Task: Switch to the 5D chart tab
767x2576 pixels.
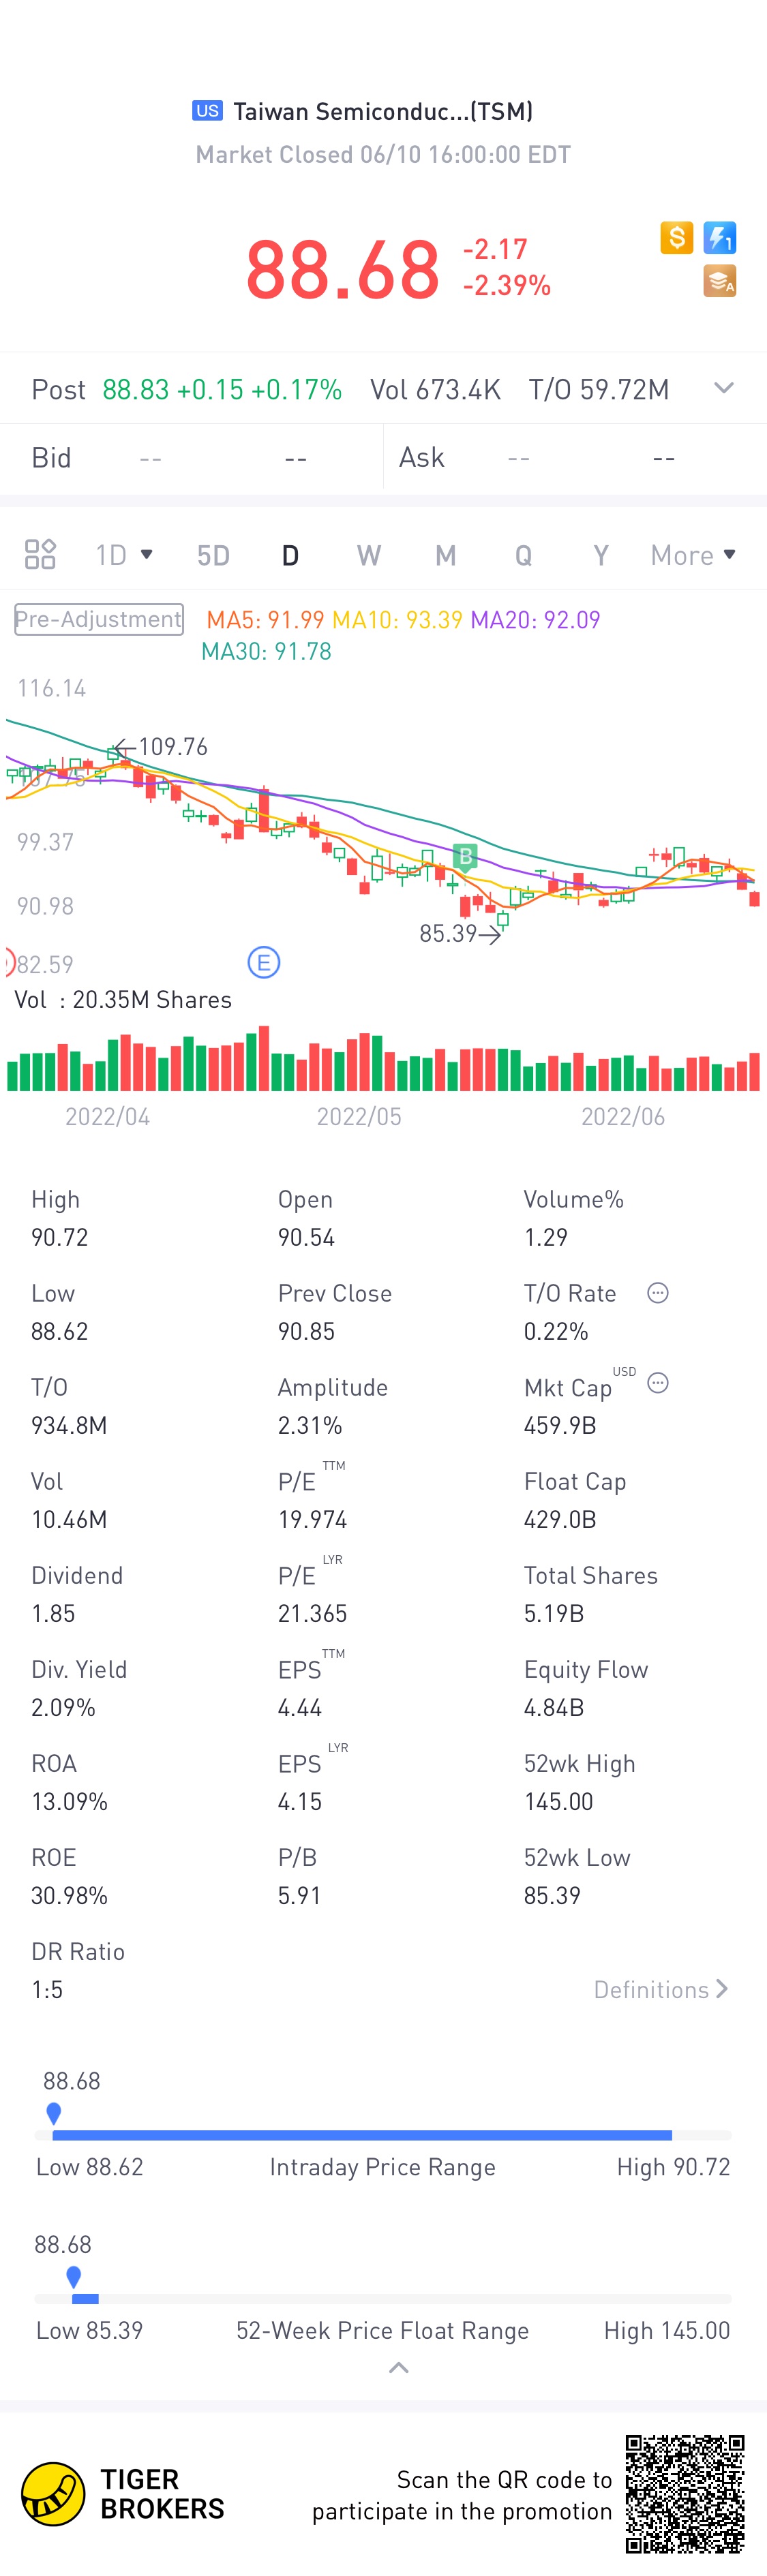Action: (x=213, y=555)
